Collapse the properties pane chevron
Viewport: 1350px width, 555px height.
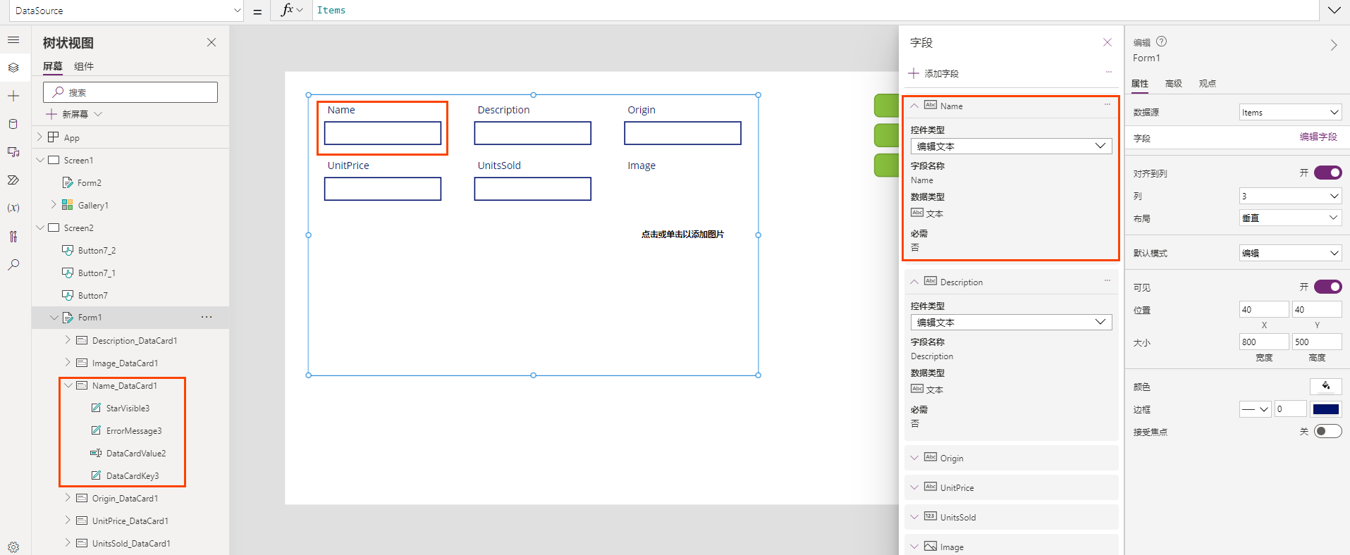pos(1334,45)
